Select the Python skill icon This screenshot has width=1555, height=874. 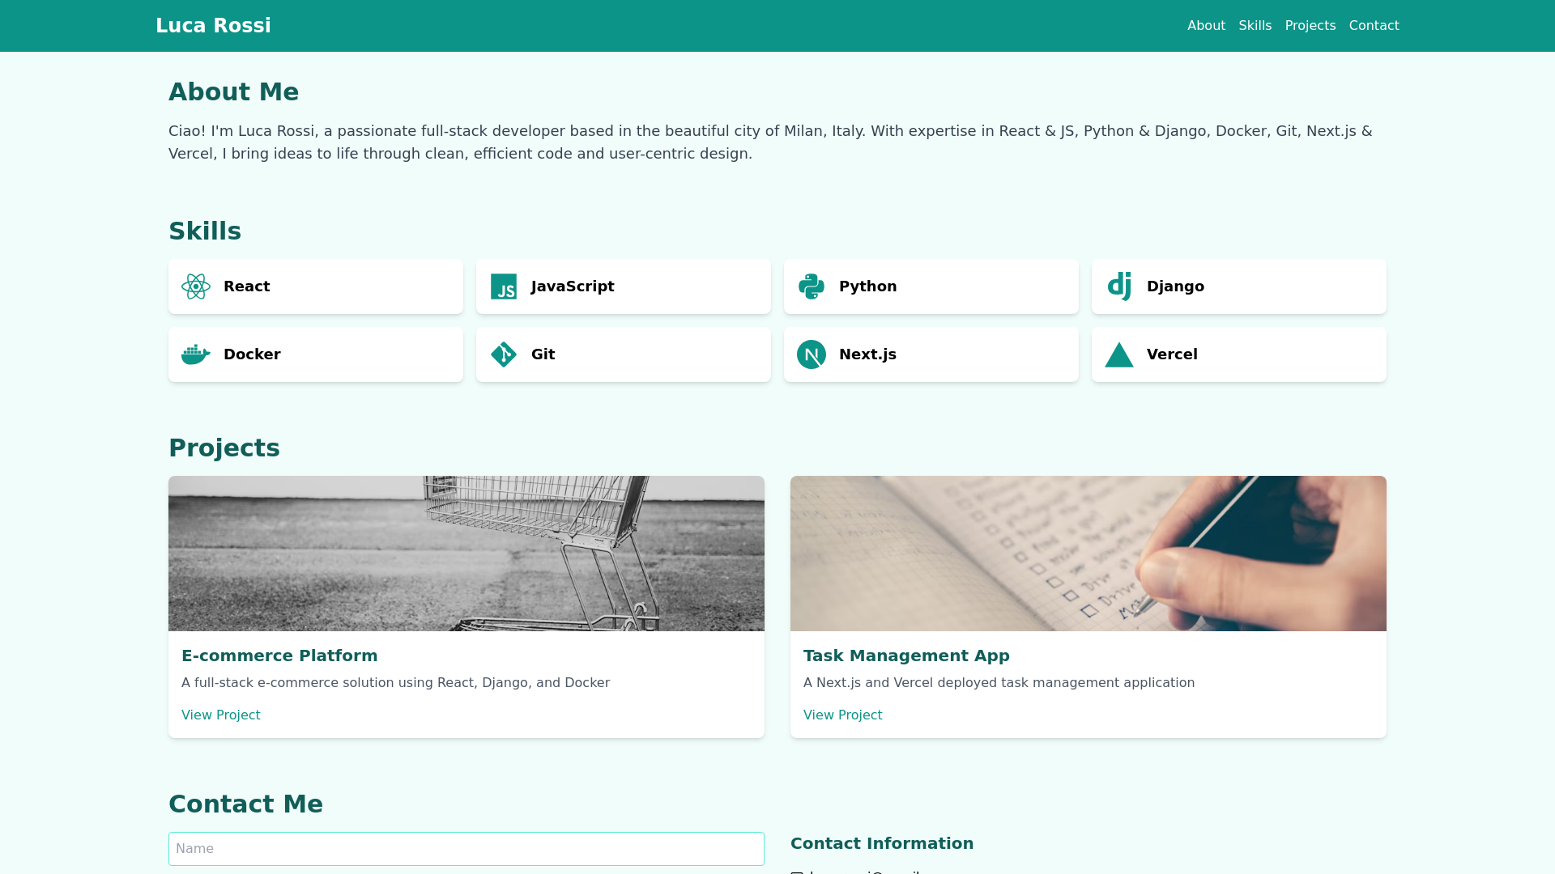[812, 286]
